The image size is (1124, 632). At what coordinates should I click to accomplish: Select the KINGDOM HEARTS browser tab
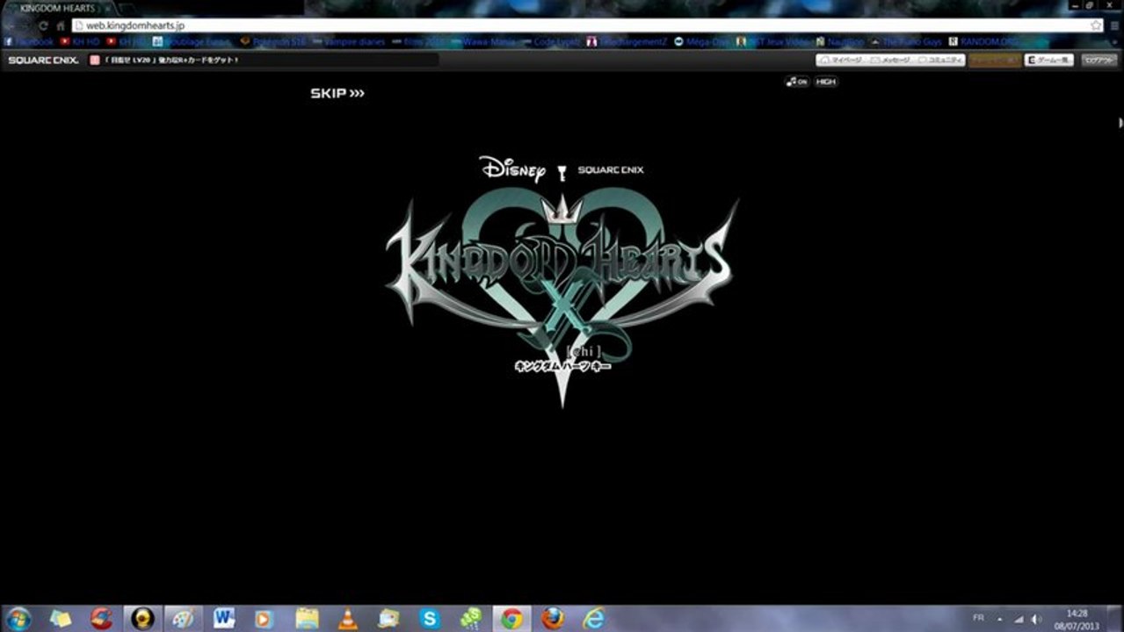(60, 8)
